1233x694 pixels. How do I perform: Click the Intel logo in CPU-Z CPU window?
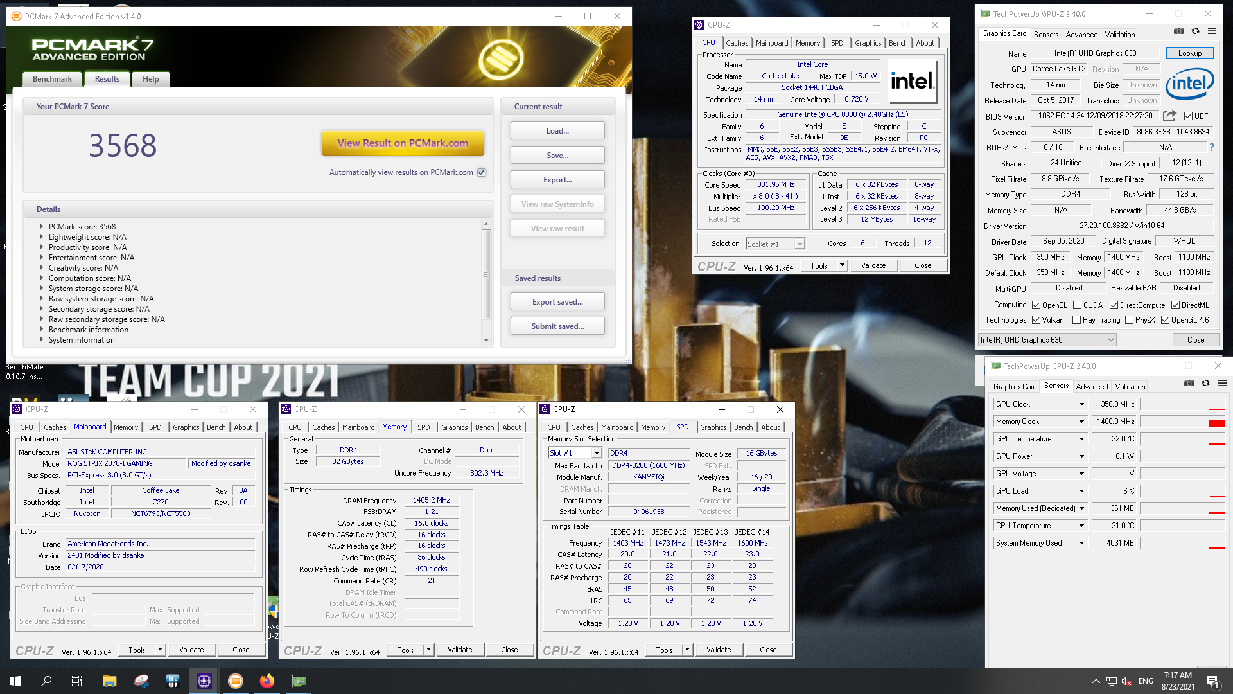(913, 82)
